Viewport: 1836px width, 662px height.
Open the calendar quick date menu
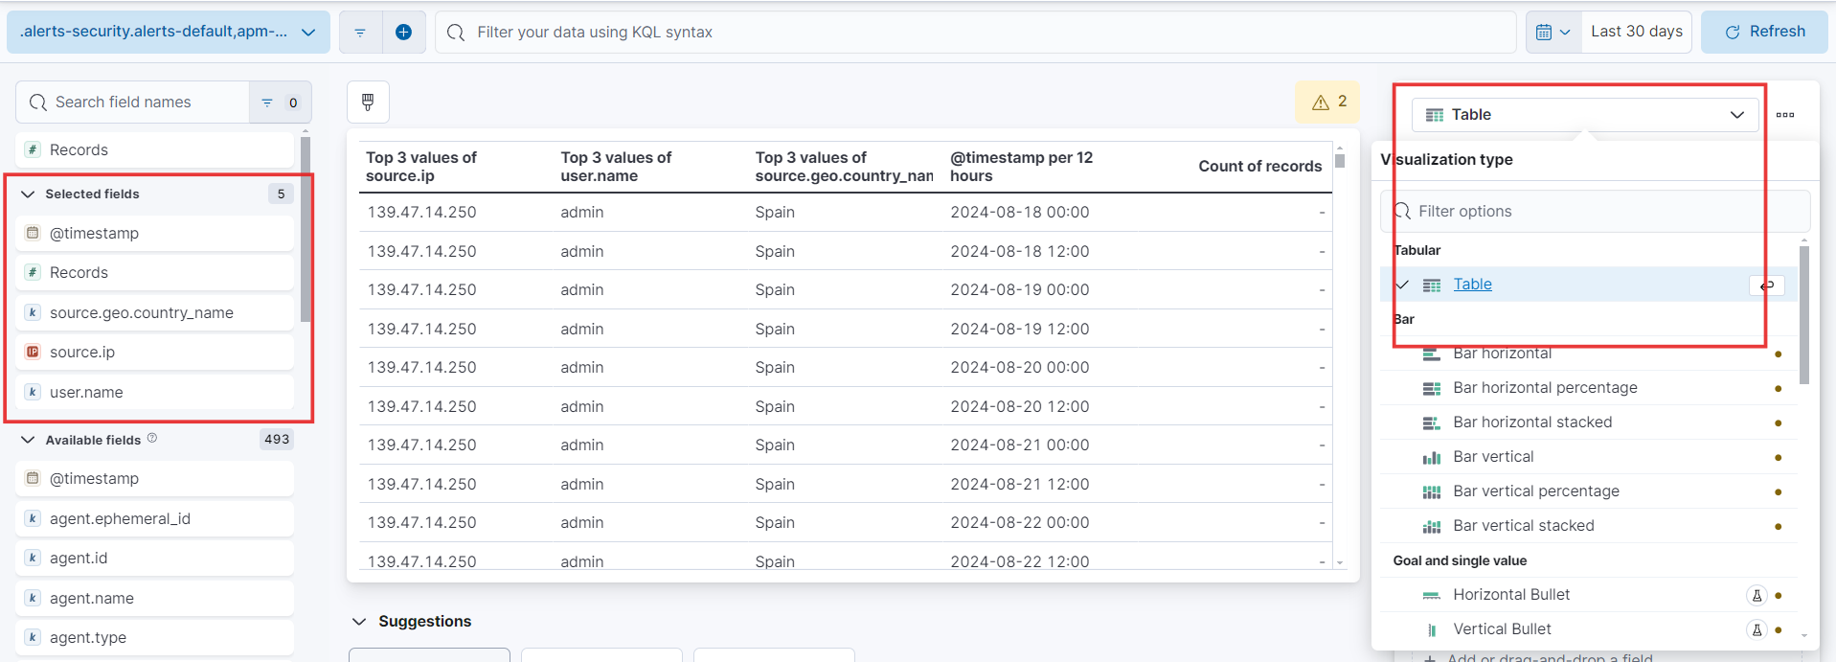pos(1553,32)
